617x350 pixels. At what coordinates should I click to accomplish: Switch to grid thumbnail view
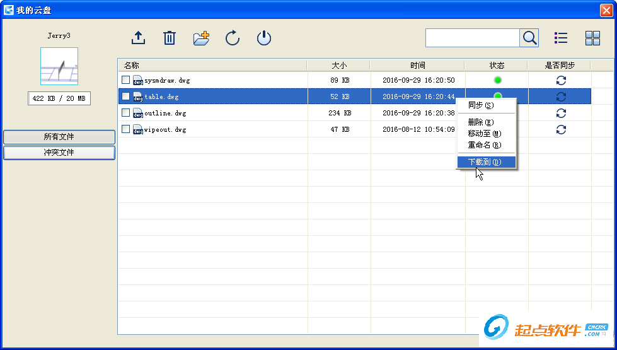[592, 38]
